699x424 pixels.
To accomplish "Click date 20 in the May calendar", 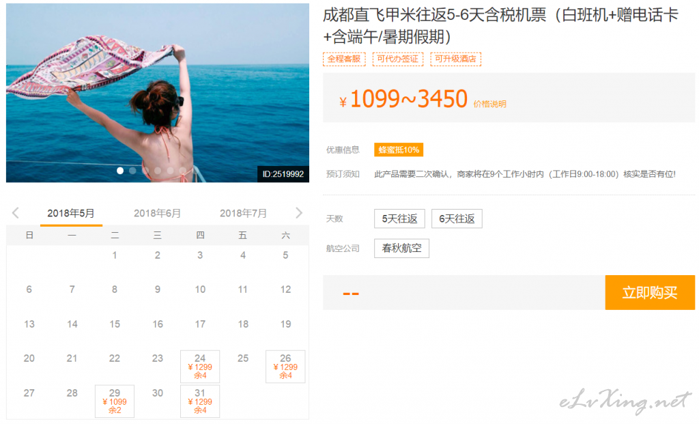I will [29, 358].
